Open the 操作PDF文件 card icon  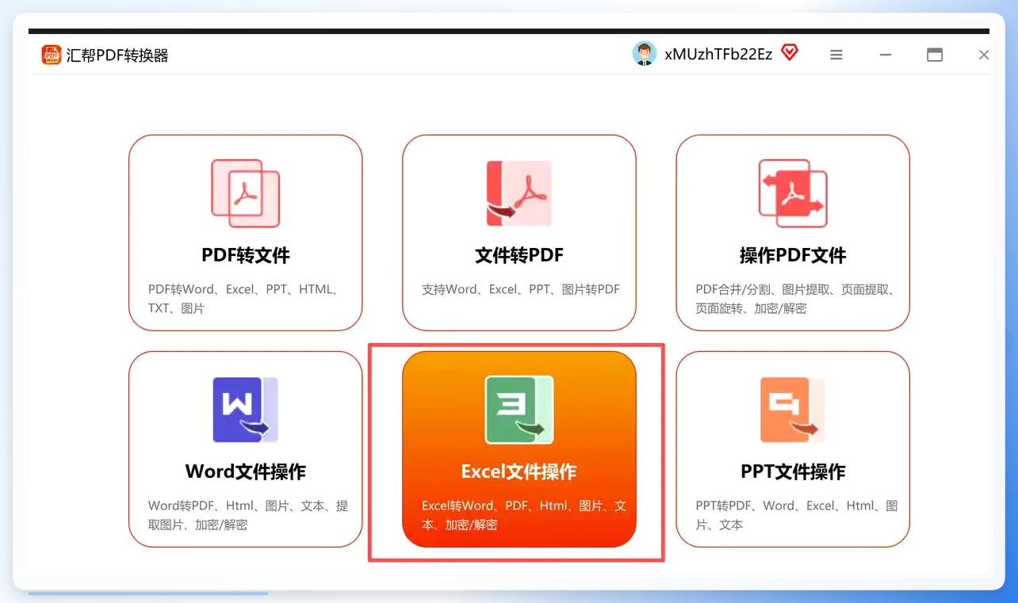click(x=793, y=193)
